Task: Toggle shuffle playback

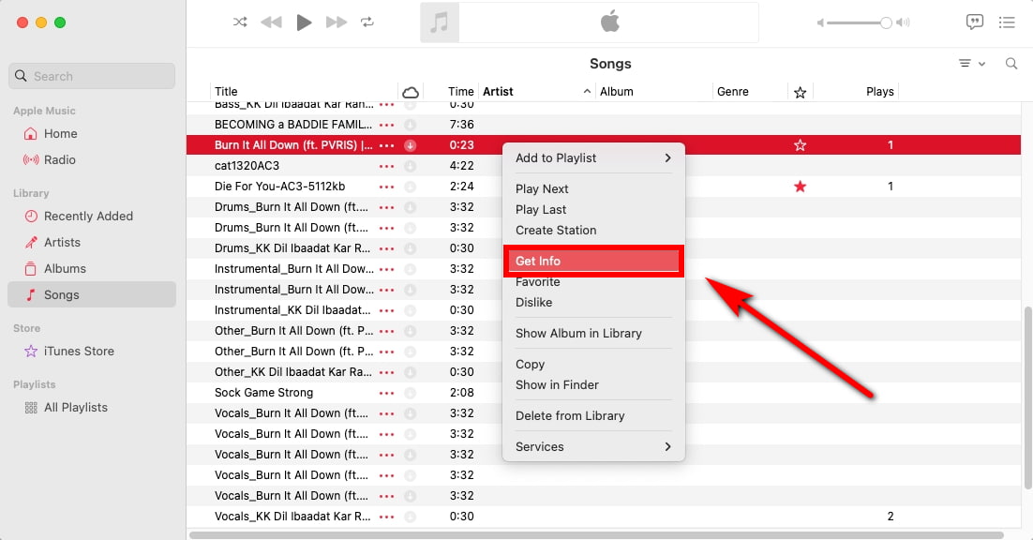Action: click(x=240, y=22)
